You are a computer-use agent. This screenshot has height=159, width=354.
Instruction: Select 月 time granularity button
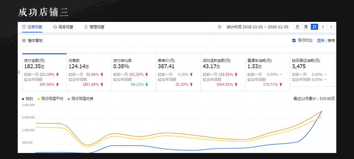coord(314,27)
